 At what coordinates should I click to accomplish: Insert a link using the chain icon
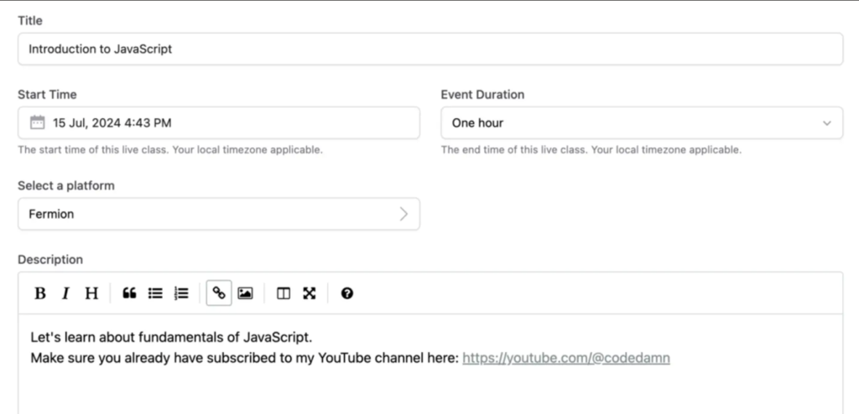(x=219, y=293)
